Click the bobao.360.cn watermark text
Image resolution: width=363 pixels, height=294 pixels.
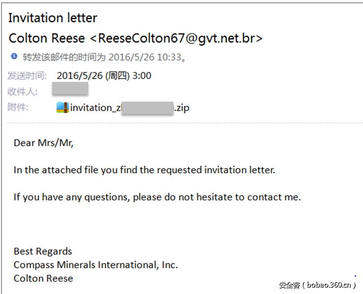tap(317, 285)
